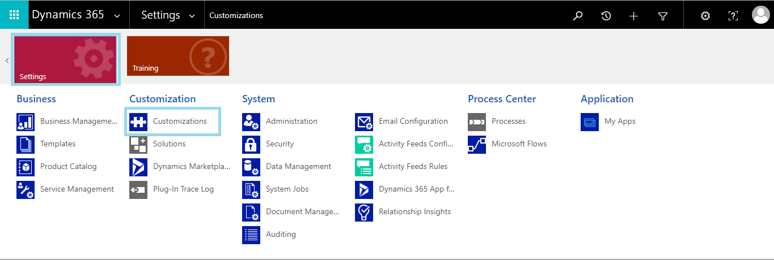The height and width of the screenshot is (260, 774).
Task: Open Email Configuration
Action: (x=413, y=122)
